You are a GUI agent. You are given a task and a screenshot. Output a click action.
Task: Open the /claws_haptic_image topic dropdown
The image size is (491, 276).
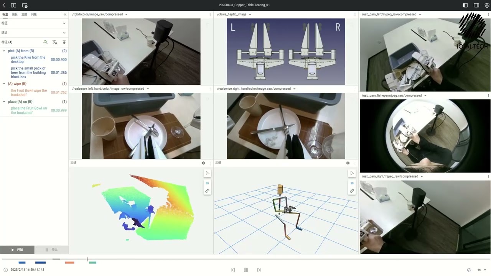coord(250,15)
